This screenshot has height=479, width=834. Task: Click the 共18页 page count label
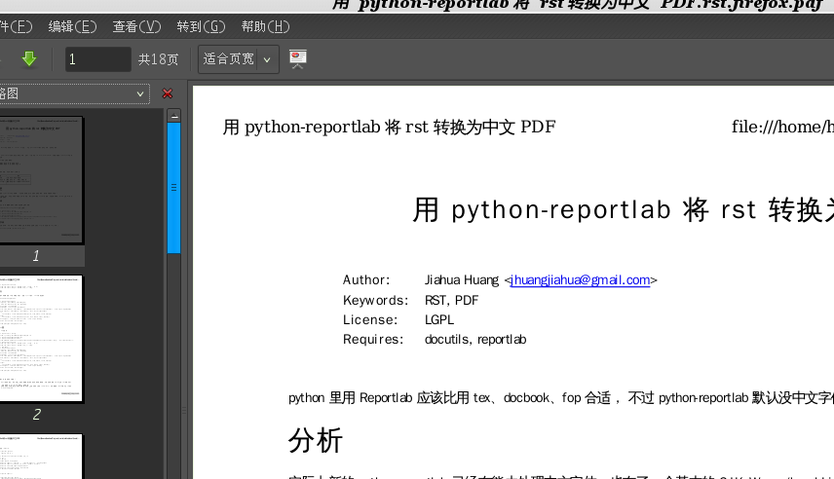click(x=158, y=59)
